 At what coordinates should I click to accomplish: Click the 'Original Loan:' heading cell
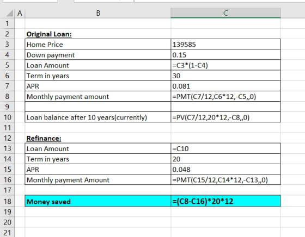98,34
